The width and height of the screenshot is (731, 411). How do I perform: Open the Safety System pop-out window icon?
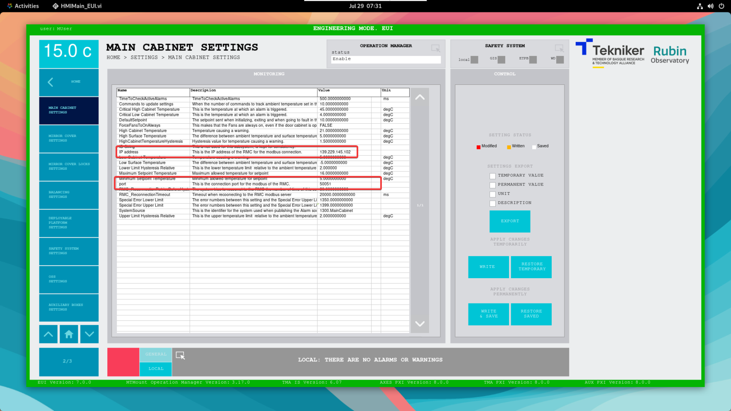click(559, 48)
